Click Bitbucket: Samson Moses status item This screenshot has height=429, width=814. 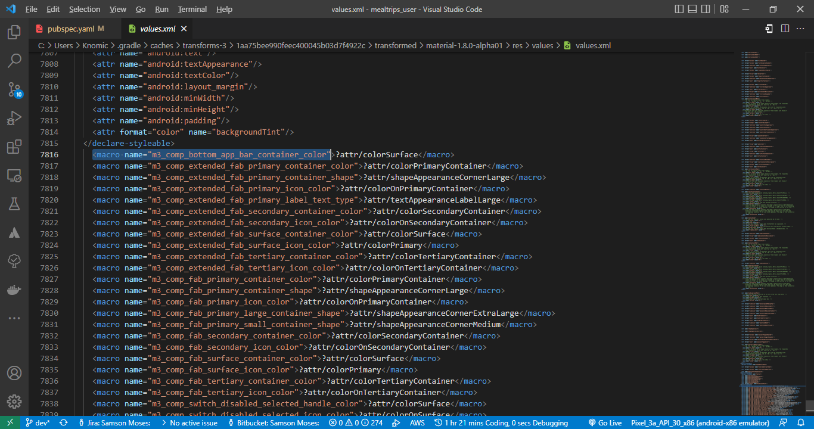pyautogui.click(x=275, y=422)
